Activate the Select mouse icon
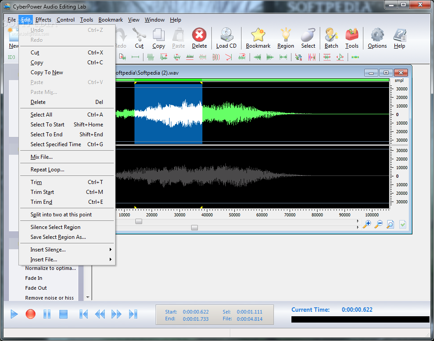 pyautogui.click(x=308, y=35)
